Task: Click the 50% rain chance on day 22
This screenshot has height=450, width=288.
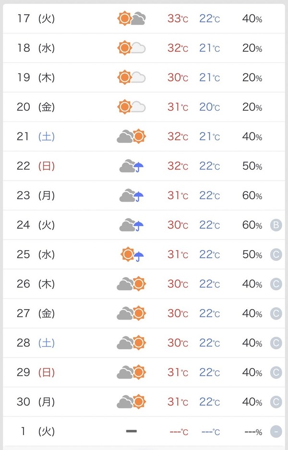Action: pos(252,166)
